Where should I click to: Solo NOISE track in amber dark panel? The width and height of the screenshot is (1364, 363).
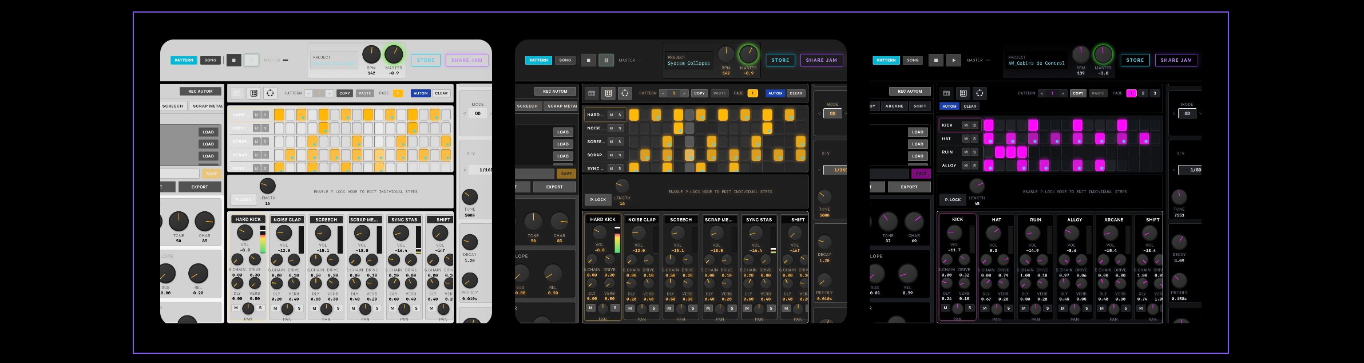pyautogui.click(x=620, y=128)
